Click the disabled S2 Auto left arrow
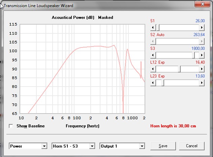 [153, 41]
